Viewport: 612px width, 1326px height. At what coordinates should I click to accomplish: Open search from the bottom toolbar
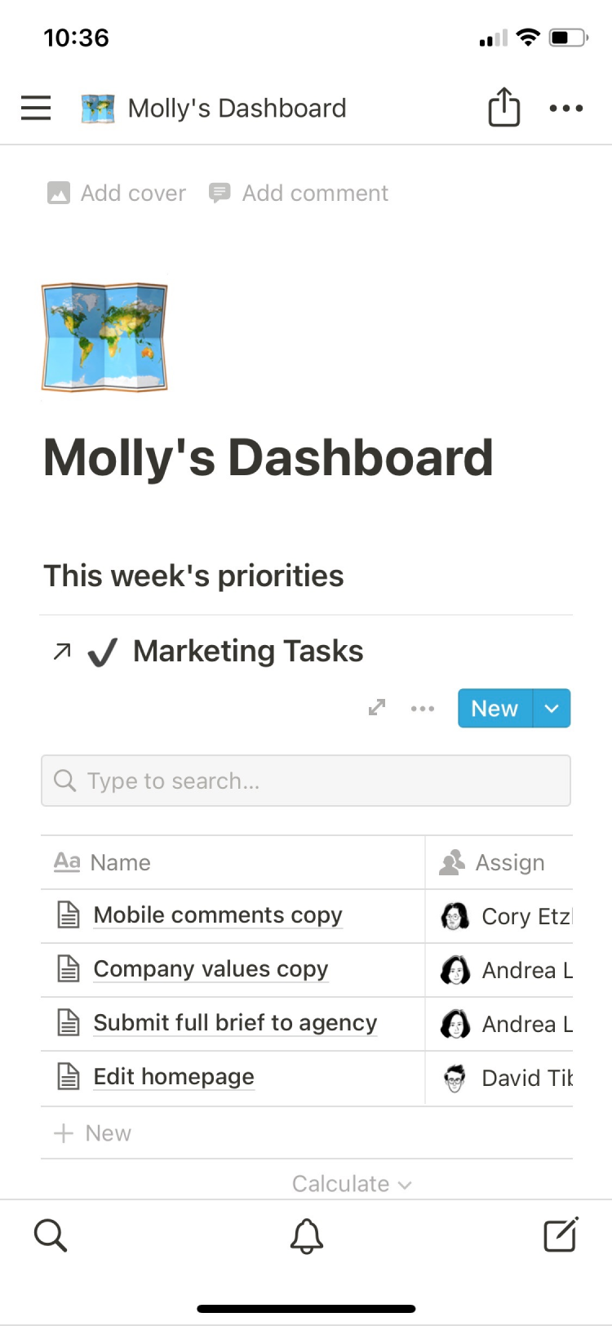click(x=51, y=1235)
